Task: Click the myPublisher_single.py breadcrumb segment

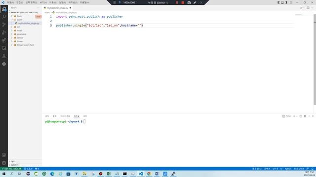Action: (x=66, y=12)
